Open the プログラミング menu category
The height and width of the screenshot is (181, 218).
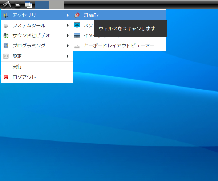tap(37, 46)
